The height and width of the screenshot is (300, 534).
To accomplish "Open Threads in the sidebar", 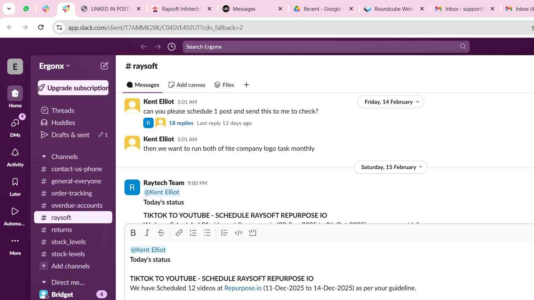I will 73,110.
